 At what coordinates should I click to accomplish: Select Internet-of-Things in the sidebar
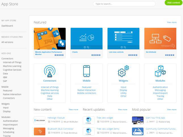[12, 62]
